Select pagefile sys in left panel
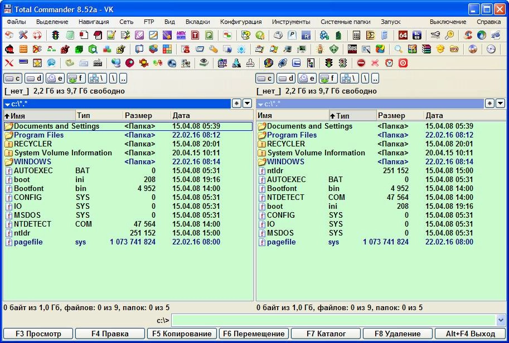 pos(128,242)
